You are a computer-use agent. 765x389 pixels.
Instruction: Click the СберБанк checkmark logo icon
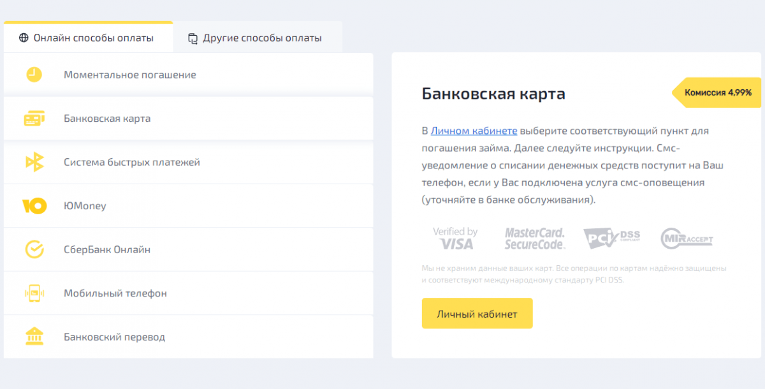(x=34, y=249)
